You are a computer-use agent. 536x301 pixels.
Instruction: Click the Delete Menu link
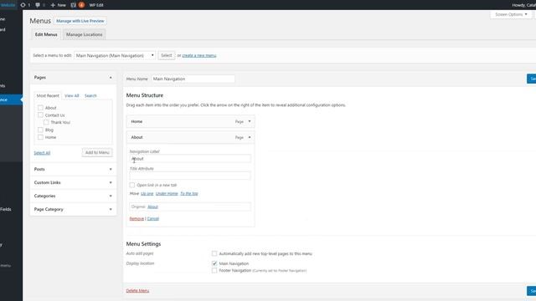[x=137, y=291]
